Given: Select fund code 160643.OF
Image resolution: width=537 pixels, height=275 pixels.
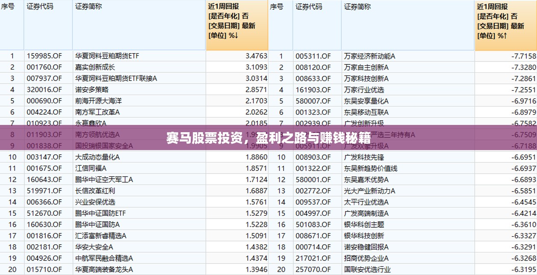Looking at the screenshot, I should [x=44, y=179].
